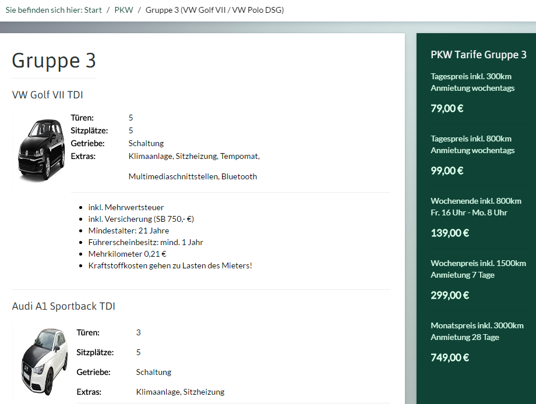Click the Kraftstoffkosten gehen zu Lasten line
536x404 pixels.
coord(170,265)
